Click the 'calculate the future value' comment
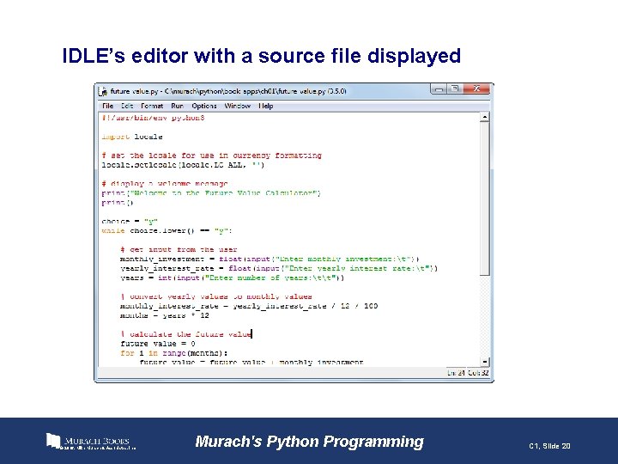Image resolution: width=618 pixels, height=464 pixels. [186, 334]
